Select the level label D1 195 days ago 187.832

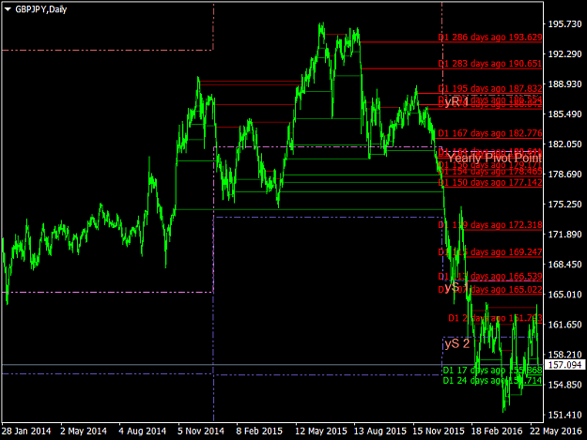[489, 88]
